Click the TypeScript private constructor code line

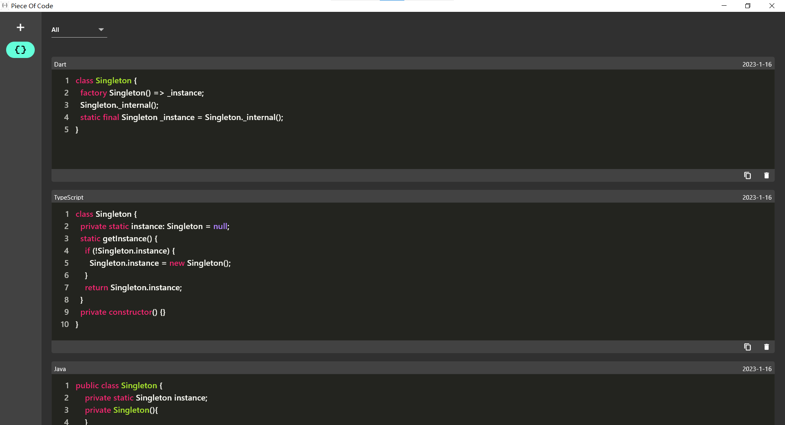(123, 312)
